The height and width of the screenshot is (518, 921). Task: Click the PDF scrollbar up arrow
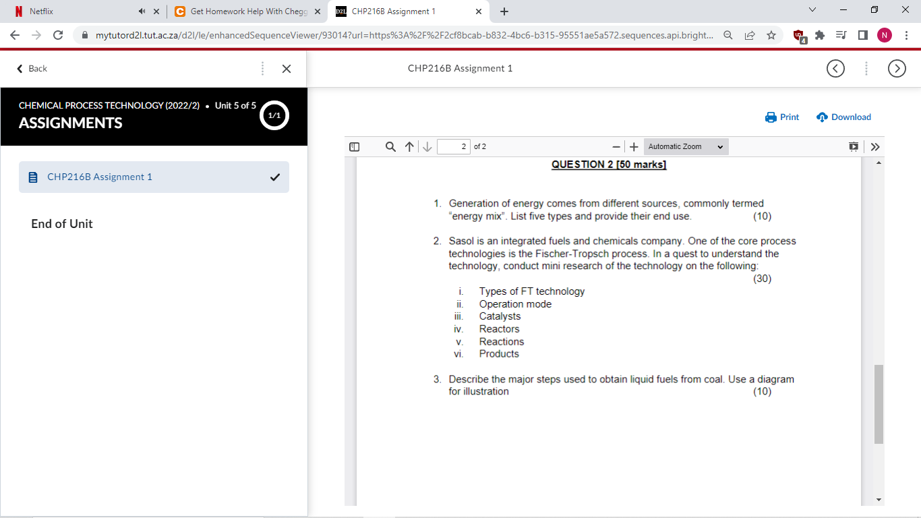click(x=879, y=163)
